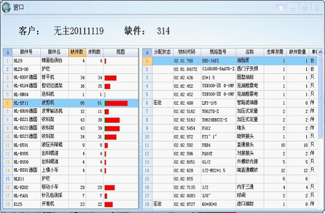Select the HL-BS23 收料架 row
The height and width of the screenshot is (213, 325).
click(x=71, y=137)
